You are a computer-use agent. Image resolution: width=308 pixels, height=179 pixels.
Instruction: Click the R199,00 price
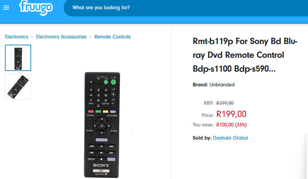click(x=231, y=114)
